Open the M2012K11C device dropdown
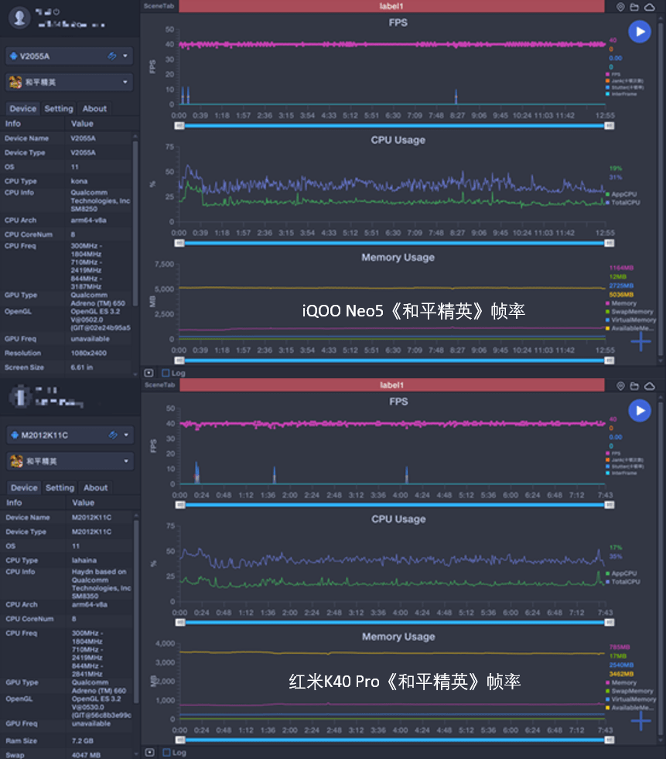Image resolution: width=666 pixels, height=759 pixels. click(x=70, y=435)
